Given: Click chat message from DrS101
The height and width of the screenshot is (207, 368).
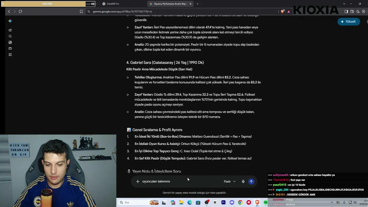Looking at the screenshot, I should click(x=292, y=195).
